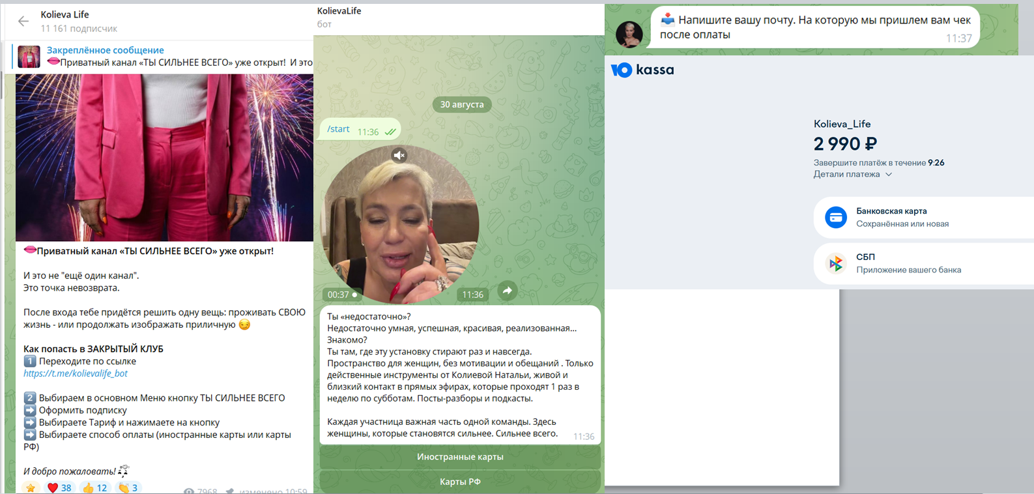Click the "11 161 подписчик" subscriber count
Viewport: 1034px width, 494px height.
79,29
